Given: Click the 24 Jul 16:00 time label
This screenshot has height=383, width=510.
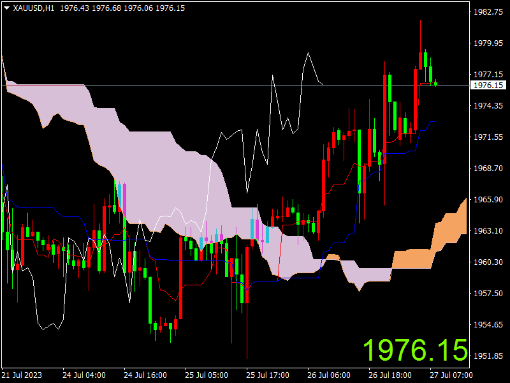Looking at the screenshot, I should (x=145, y=375).
